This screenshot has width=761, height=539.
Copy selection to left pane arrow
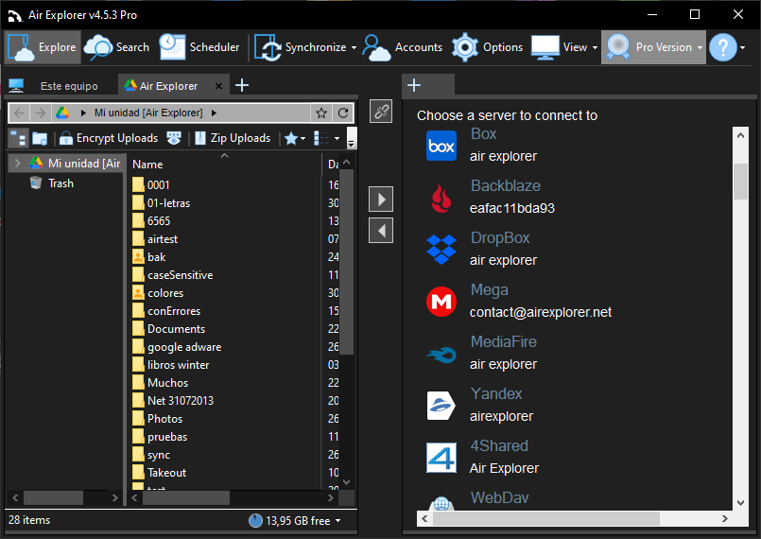[x=381, y=231]
